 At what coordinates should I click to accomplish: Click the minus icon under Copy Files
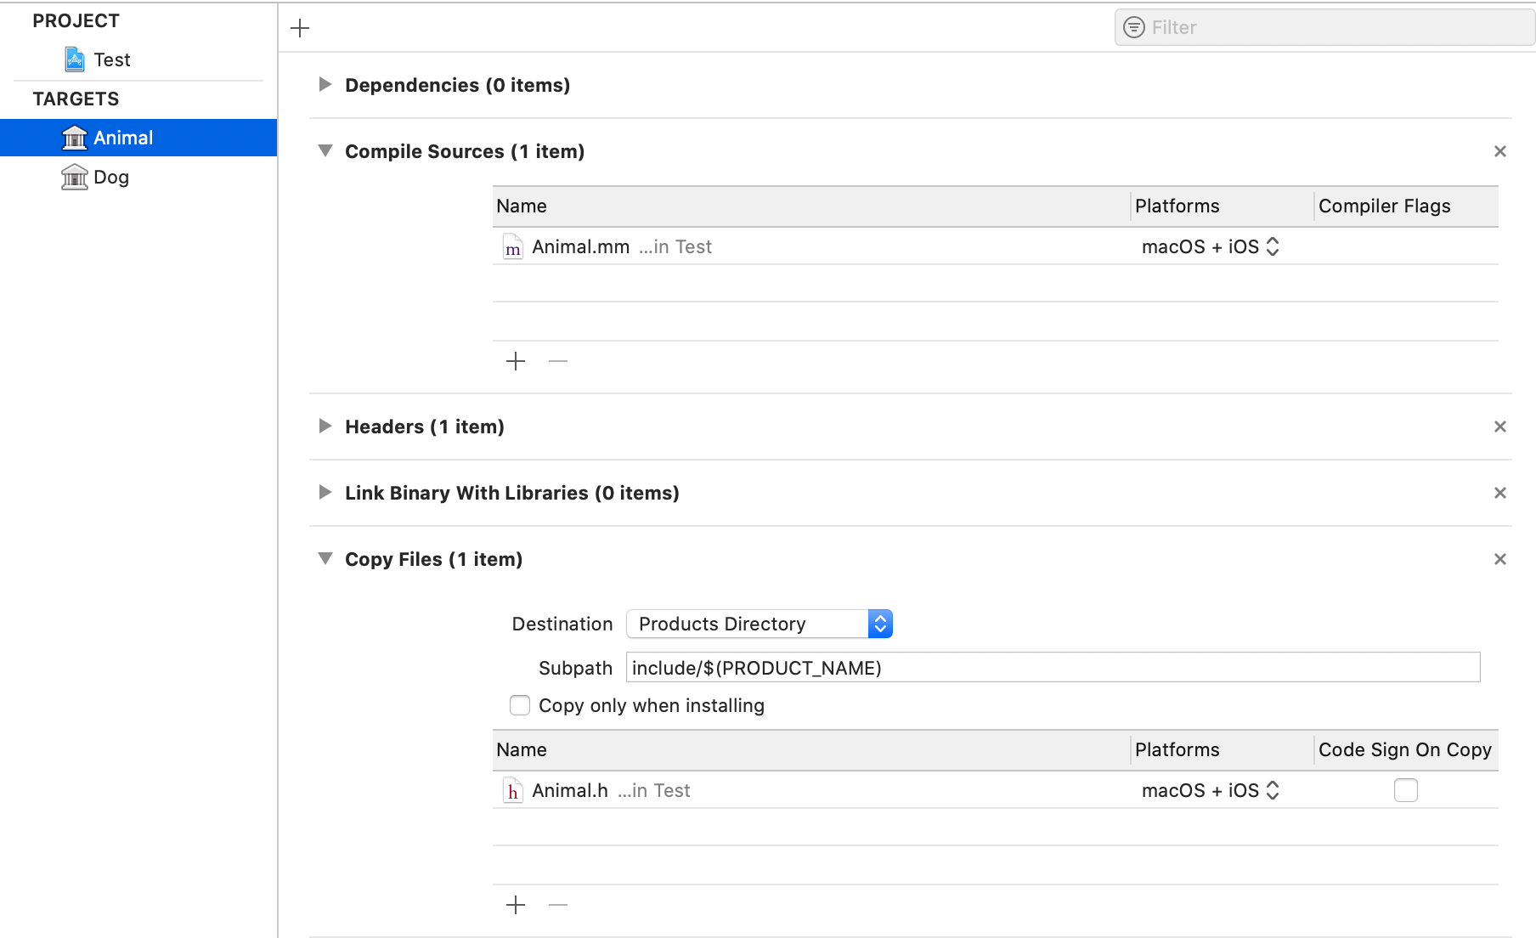click(557, 905)
